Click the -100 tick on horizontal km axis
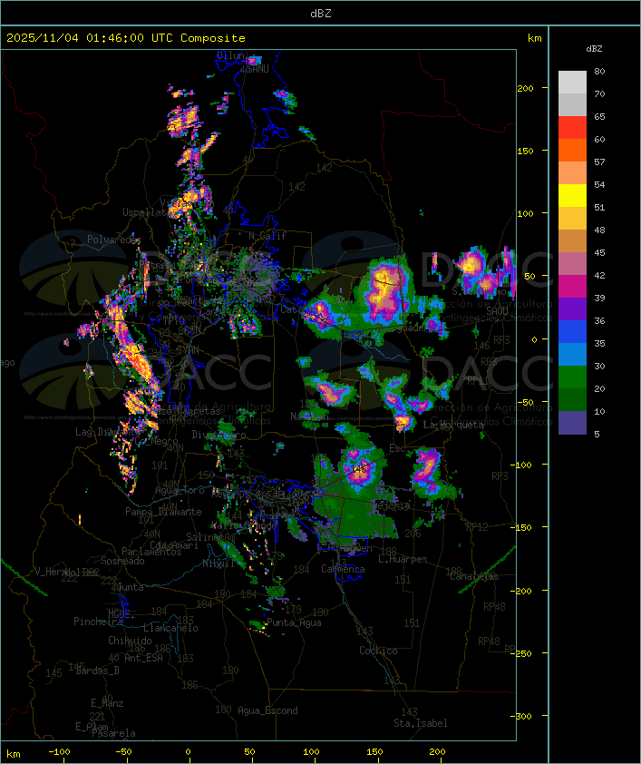 (59, 752)
